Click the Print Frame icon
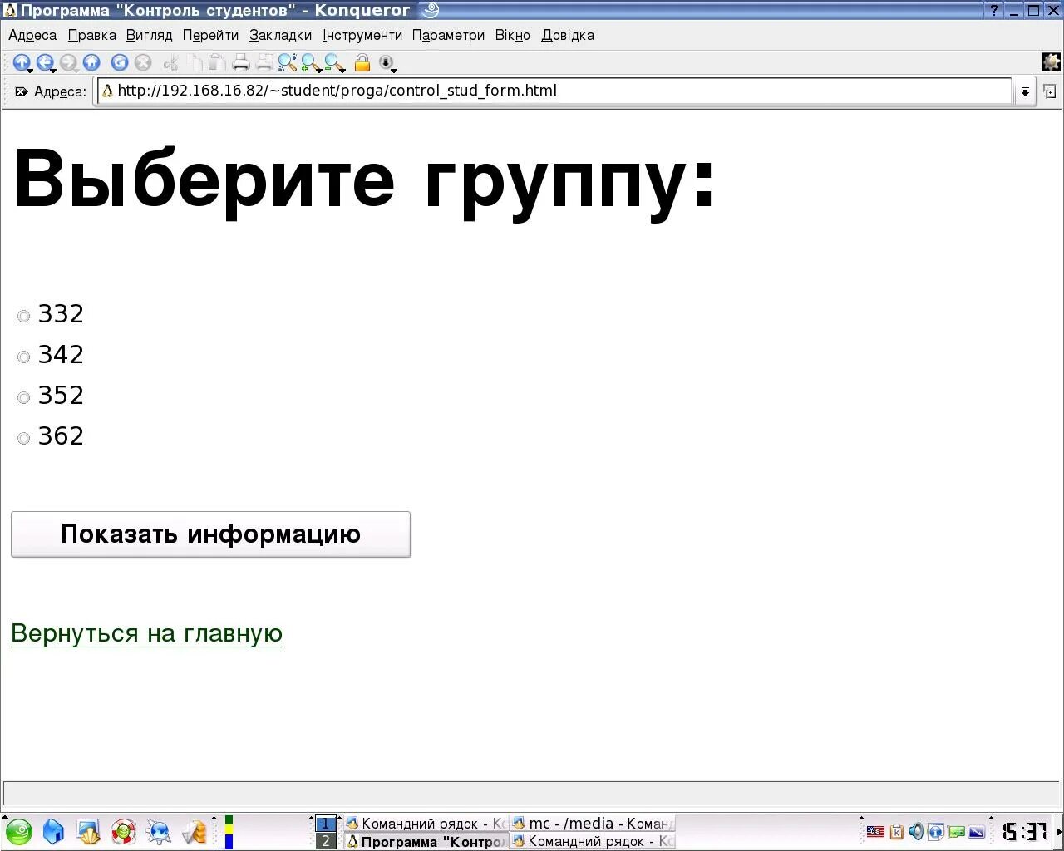The width and height of the screenshot is (1064, 851). point(264,62)
